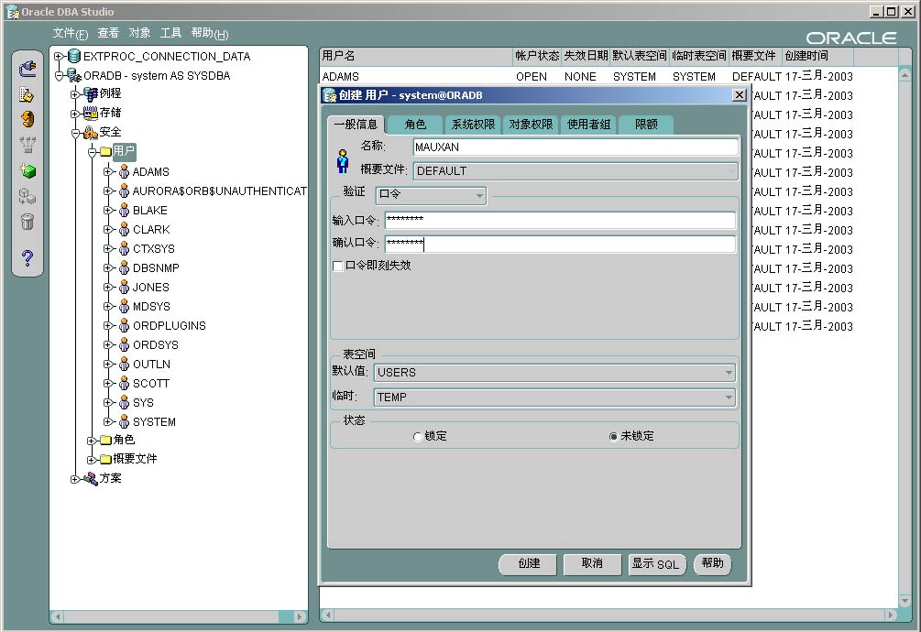Click the instance icon next to 例程

point(90,93)
